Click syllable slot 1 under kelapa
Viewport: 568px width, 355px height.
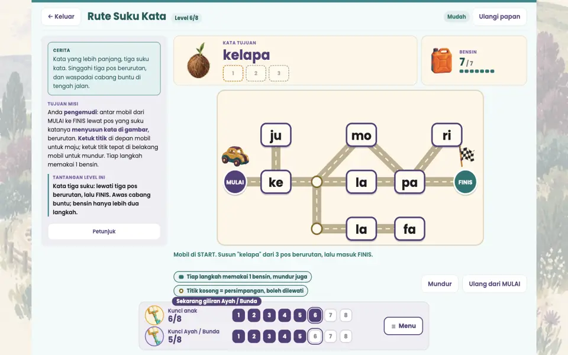click(x=233, y=73)
